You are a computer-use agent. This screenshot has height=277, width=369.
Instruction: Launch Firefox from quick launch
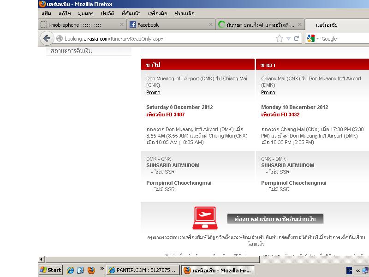click(91, 270)
